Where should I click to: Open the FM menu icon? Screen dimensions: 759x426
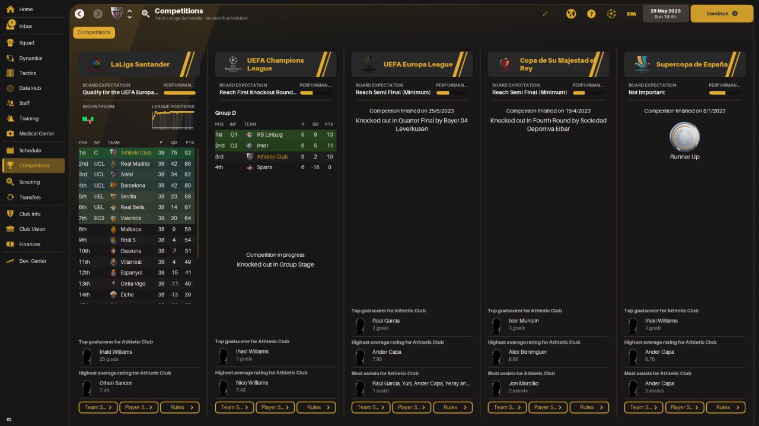632,14
